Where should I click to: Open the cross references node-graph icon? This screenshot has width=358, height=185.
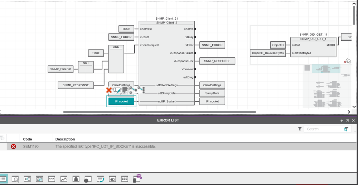pyautogui.click(x=28, y=179)
